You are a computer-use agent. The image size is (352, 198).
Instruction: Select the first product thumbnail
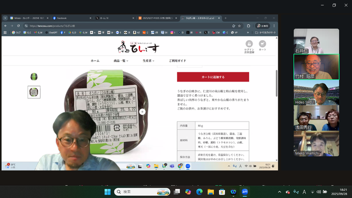(x=34, y=77)
